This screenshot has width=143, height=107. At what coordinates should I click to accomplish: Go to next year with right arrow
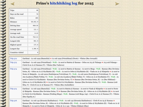[117, 4]
